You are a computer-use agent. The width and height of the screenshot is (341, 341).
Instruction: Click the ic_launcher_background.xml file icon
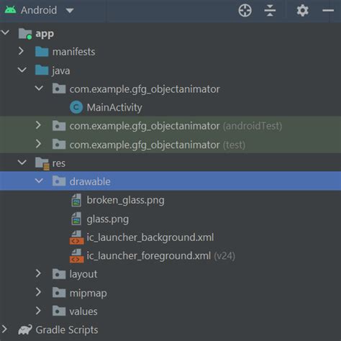(x=77, y=237)
